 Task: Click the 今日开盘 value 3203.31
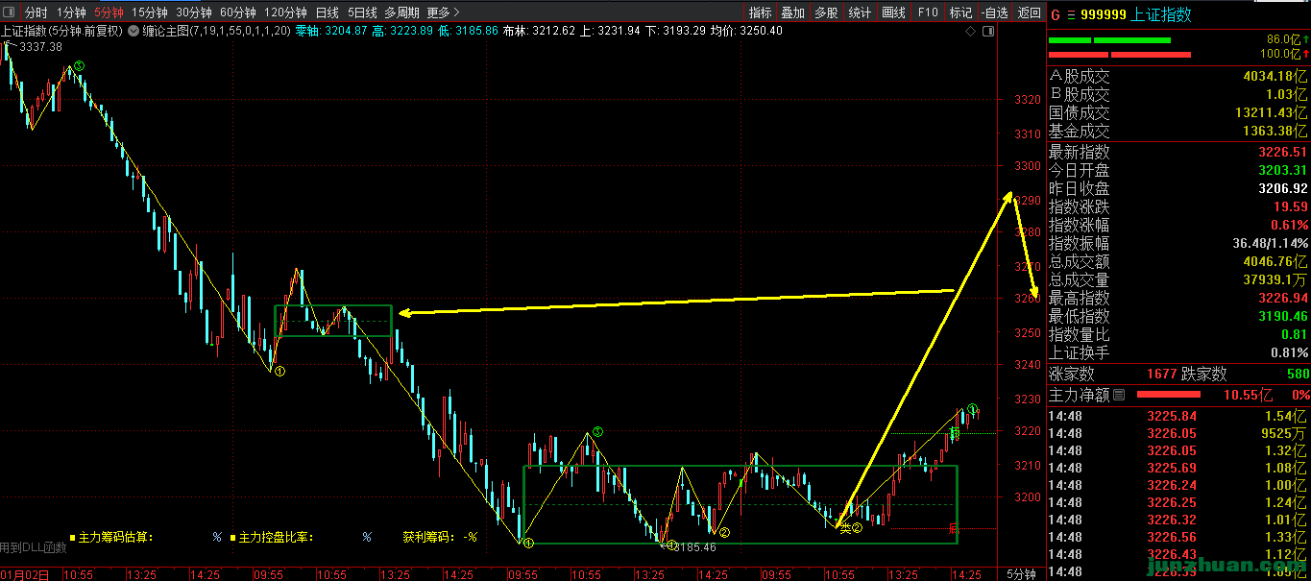tap(1283, 170)
